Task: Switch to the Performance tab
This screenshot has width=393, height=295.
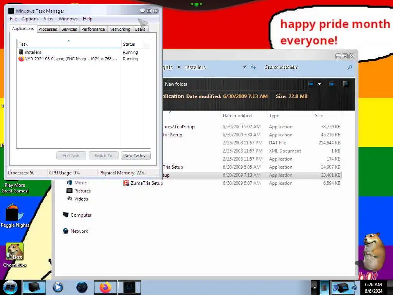Action: pyautogui.click(x=93, y=29)
